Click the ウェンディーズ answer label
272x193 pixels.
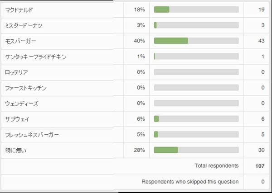pyautogui.click(x=22, y=104)
